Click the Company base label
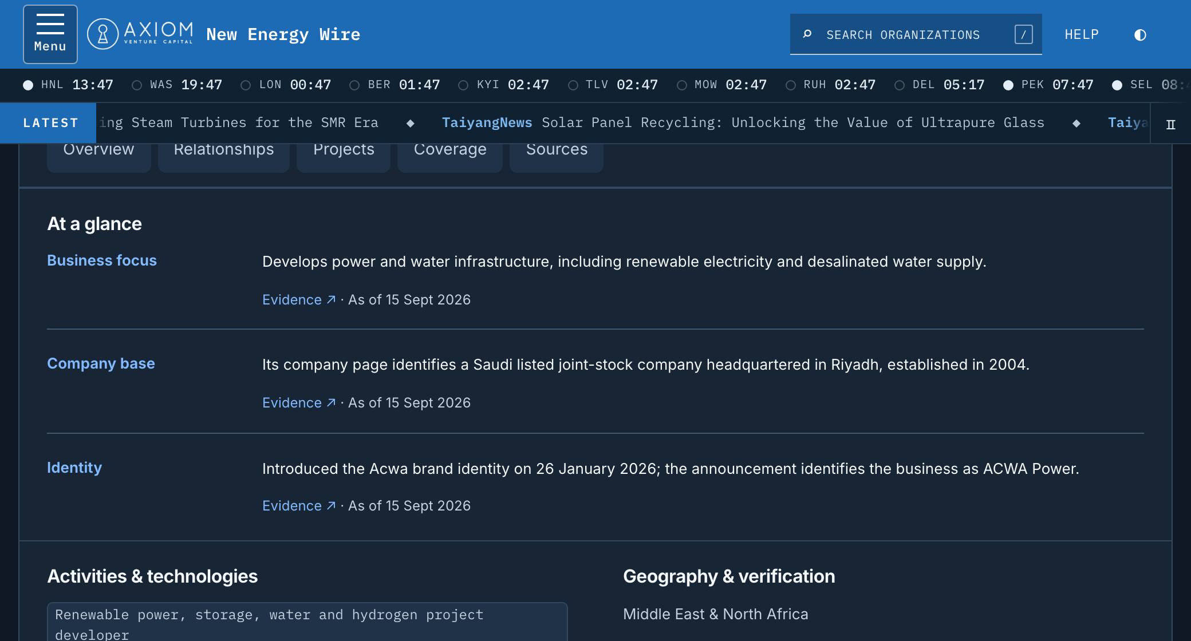 (x=101, y=363)
